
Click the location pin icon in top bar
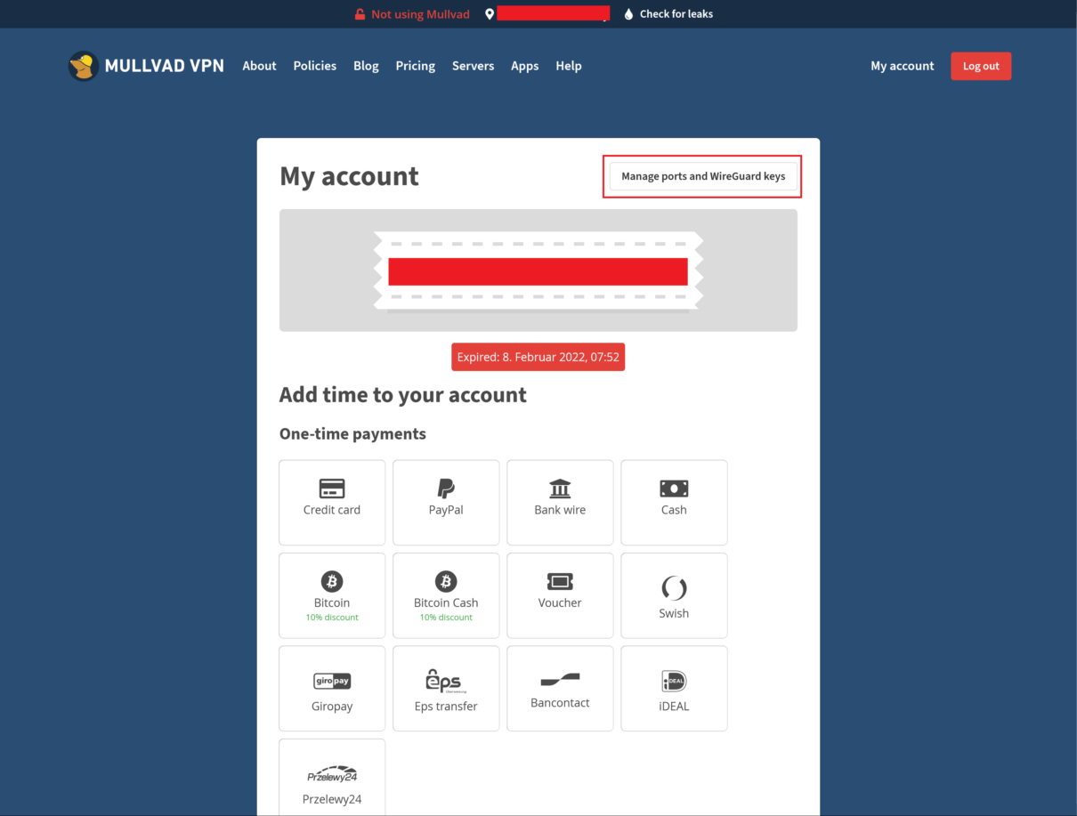(x=489, y=14)
